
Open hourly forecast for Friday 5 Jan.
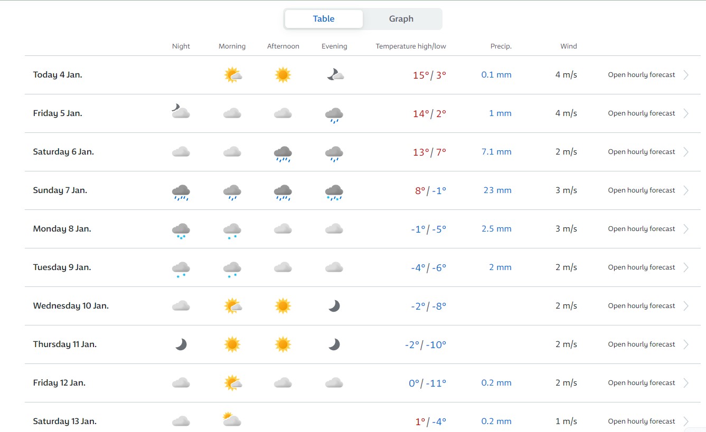[641, 113]
